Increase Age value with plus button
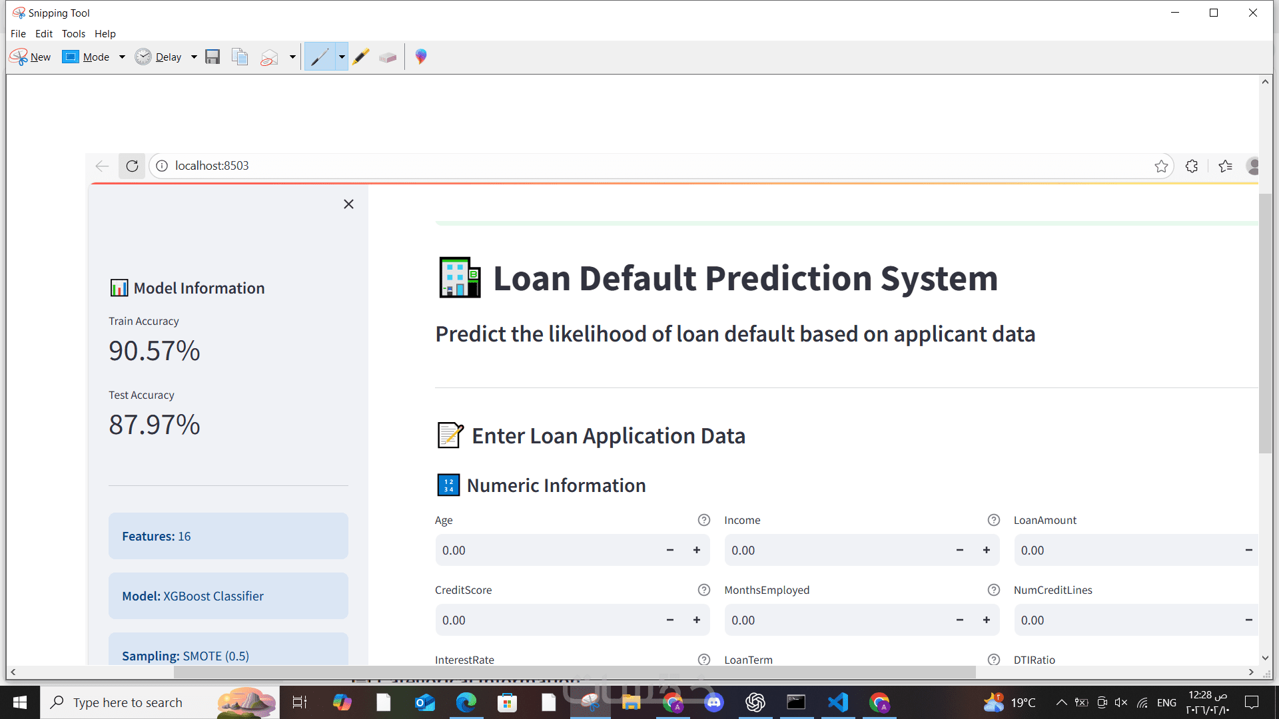Viewport: 1279px width, 719px height. pos(697,550)
